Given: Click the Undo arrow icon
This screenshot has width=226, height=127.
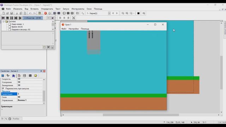Looking at the screenshot, I should (30, 13).
